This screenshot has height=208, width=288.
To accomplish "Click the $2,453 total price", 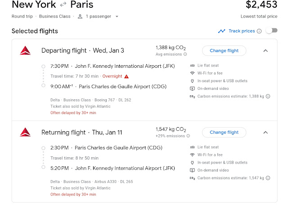I will [261, 5].
